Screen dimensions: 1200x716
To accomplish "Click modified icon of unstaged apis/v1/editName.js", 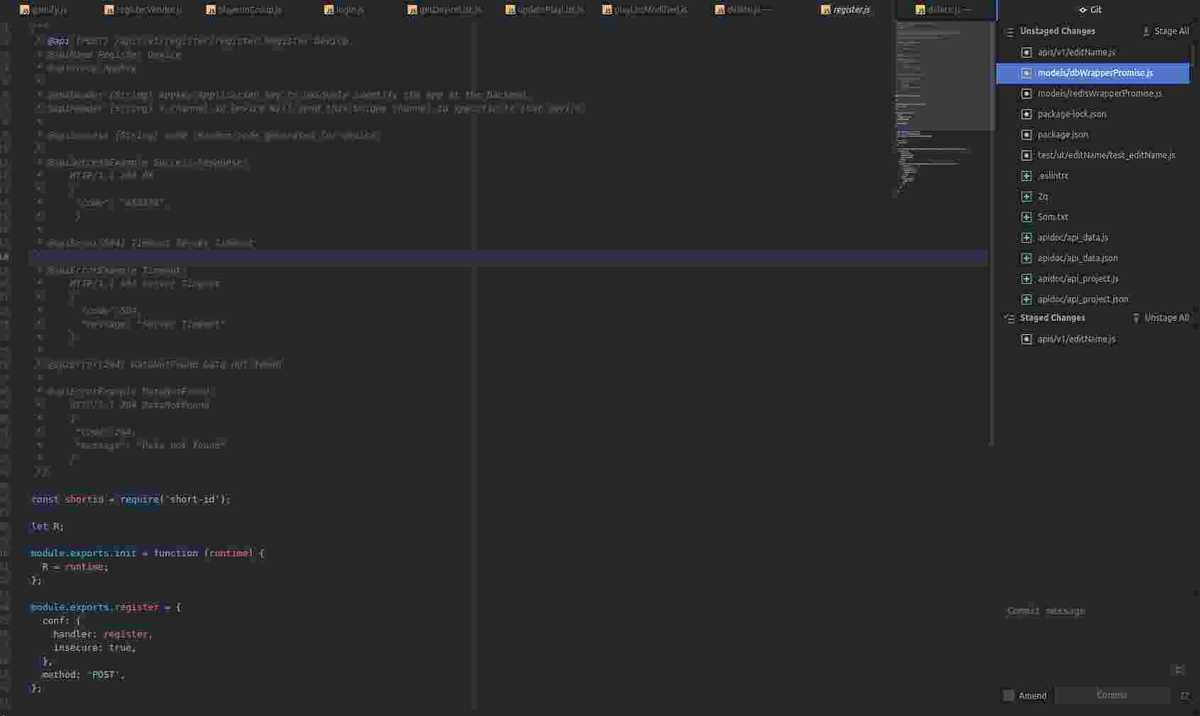I will click(1026, 53).
